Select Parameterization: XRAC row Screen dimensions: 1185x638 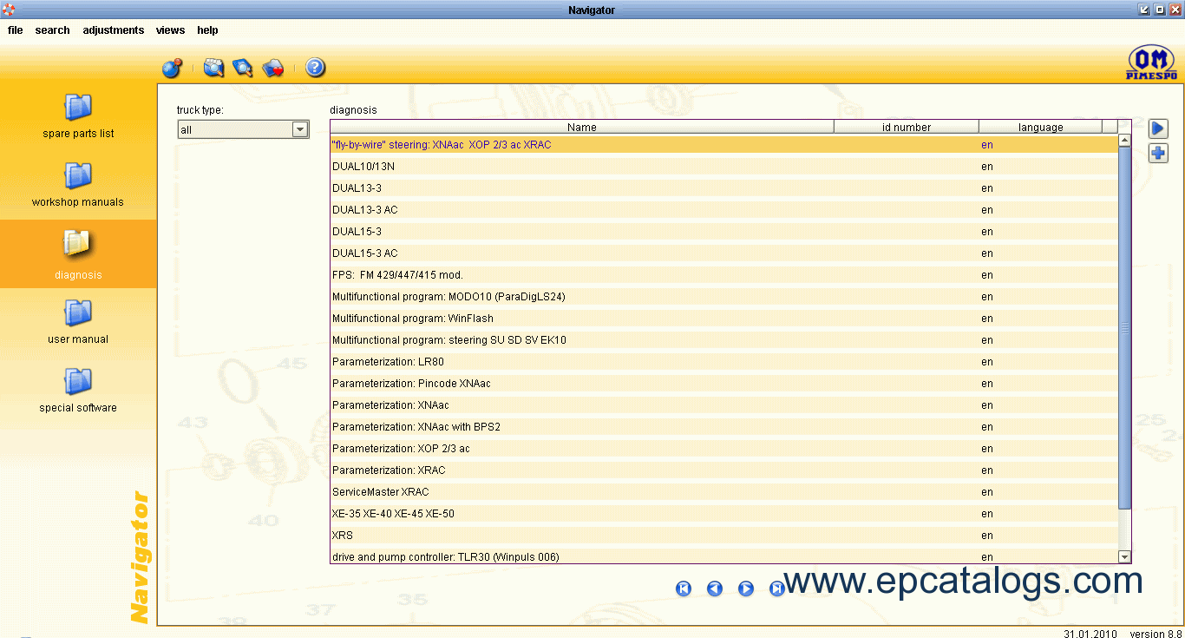pyautogui.click(x=724, y=470)
